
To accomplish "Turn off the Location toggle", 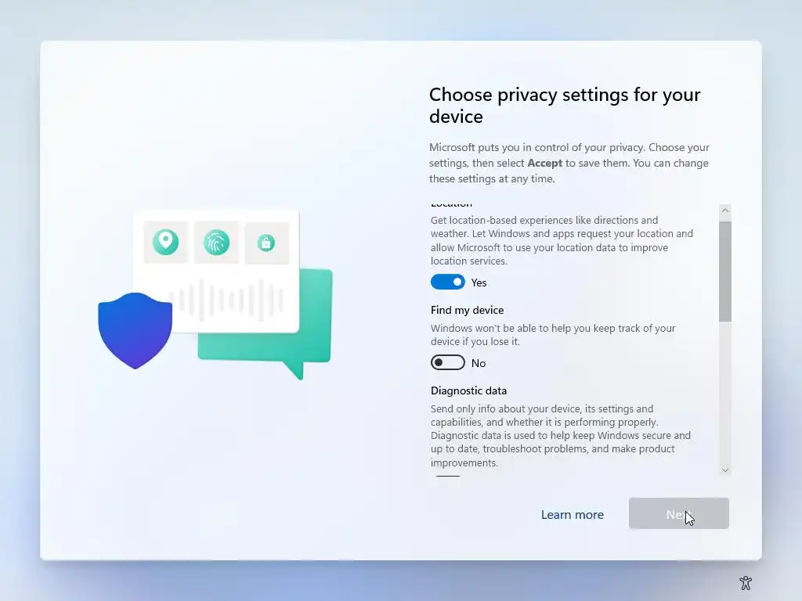I will 447,282.
